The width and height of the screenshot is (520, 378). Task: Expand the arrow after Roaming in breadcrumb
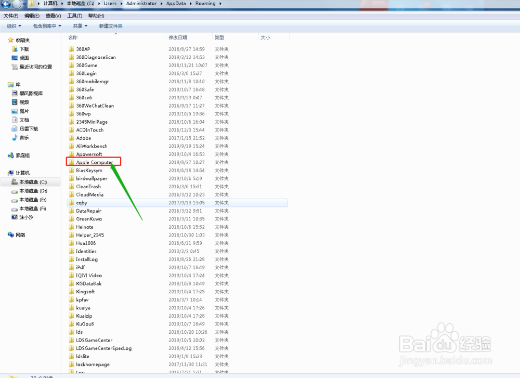pyautogui.click(x=220, y=4)
